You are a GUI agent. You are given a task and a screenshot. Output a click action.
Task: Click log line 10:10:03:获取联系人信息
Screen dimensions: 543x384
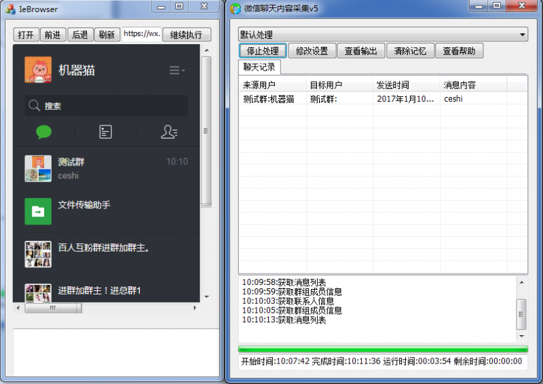(288, 301)
